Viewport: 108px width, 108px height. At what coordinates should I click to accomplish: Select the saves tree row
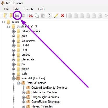[15, 22]
